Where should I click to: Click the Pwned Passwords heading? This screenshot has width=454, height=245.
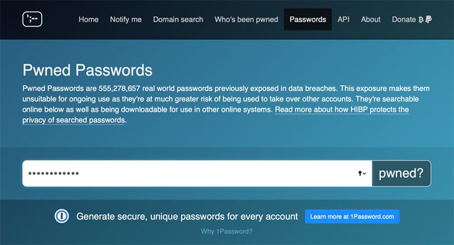click(x=87, y=70)
